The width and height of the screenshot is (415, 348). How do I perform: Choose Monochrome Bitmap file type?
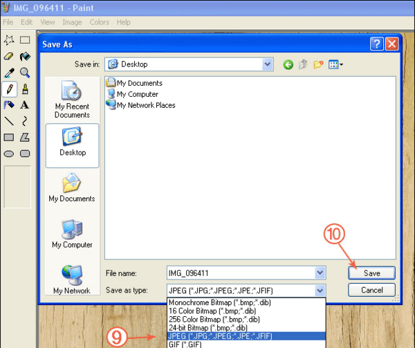pos(246,302)
